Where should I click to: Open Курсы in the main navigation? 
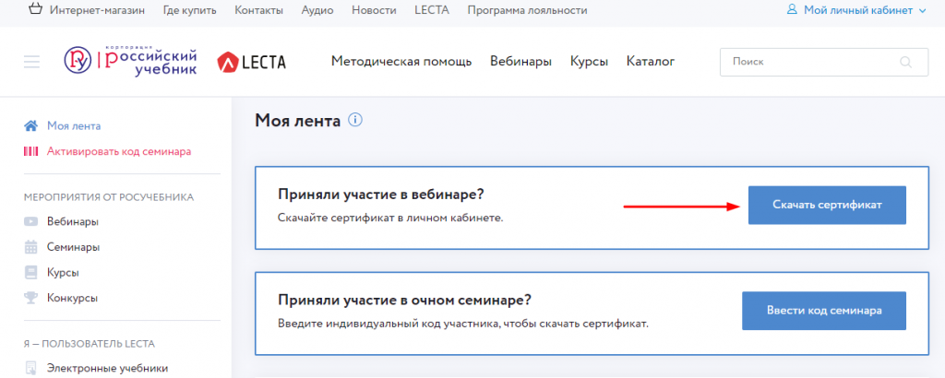[589, 62]
